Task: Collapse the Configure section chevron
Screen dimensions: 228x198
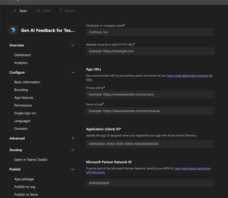Action: (73, 73)
